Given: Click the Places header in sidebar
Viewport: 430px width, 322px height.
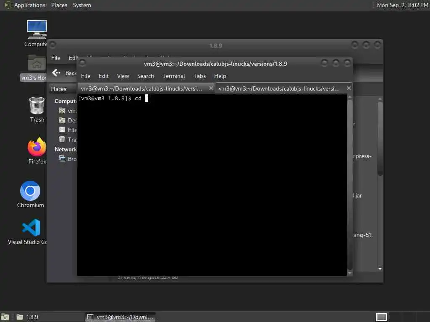Looking at the screenshot, I should [x=58, y=89].
